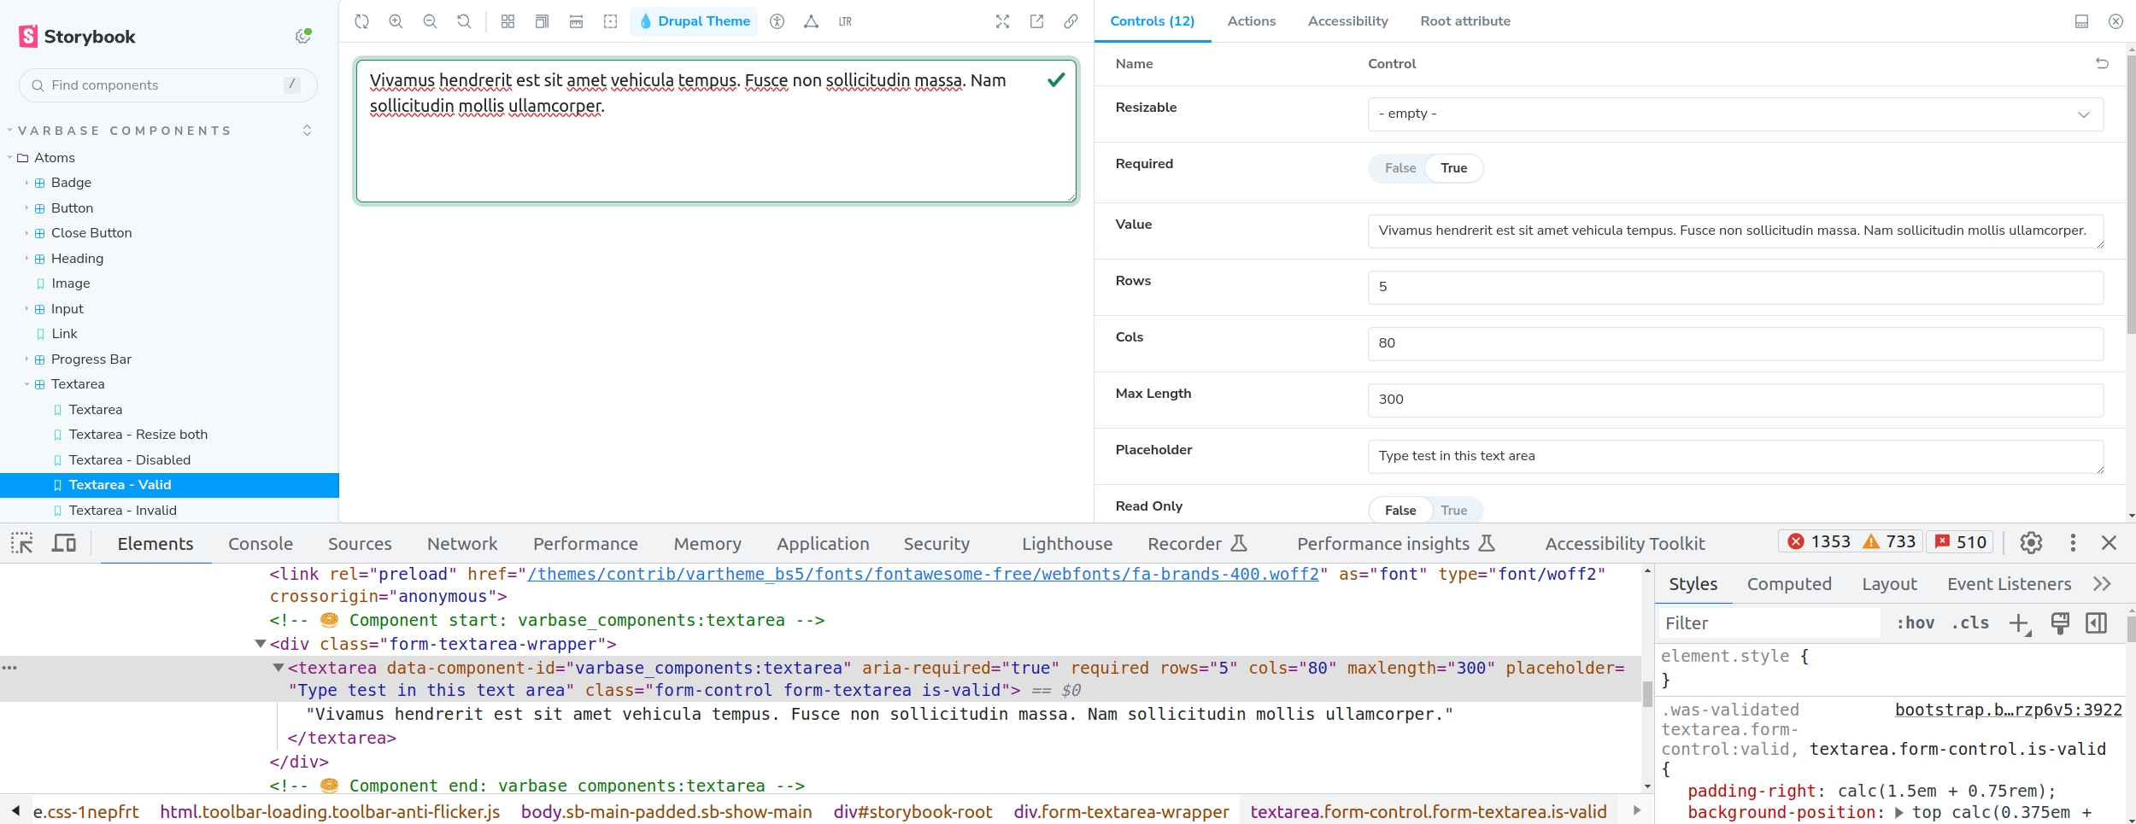Image resolution: width=2136 pixels, height=824 pixels.
Task: Toggle the :hov element state panel
Action: [1915, 623]
